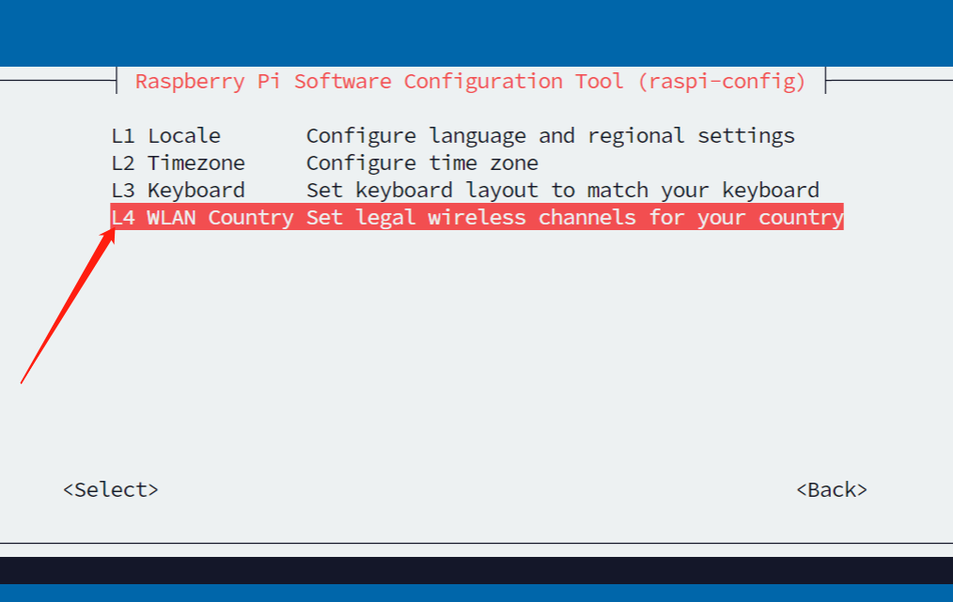Click the dark bar below the dialog
Viewport: 953px width, 602px height.
pos(476,570)
